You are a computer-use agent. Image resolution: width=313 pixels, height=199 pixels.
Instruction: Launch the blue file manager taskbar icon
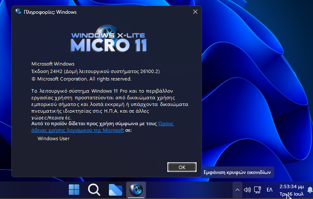115,190
